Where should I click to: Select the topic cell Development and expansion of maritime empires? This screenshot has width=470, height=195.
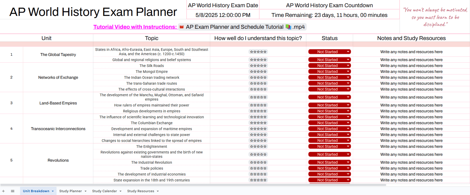[x=152, y=129]
